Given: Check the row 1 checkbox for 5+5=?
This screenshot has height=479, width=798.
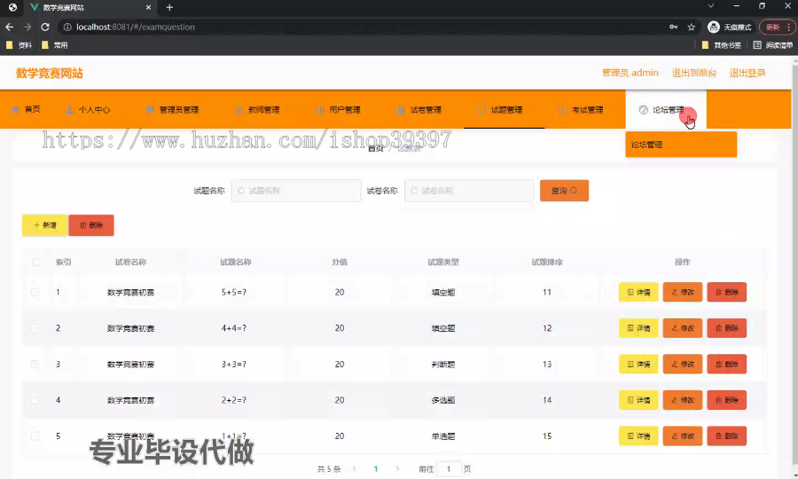Looking at the screenshot, I should pos(35,292).
